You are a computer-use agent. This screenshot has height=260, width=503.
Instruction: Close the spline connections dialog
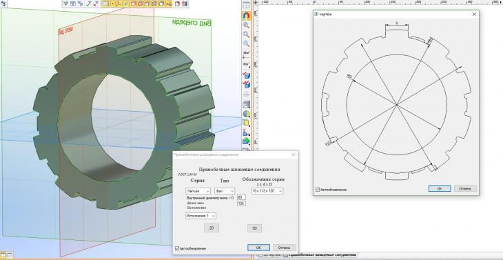(x=294, y=154)
